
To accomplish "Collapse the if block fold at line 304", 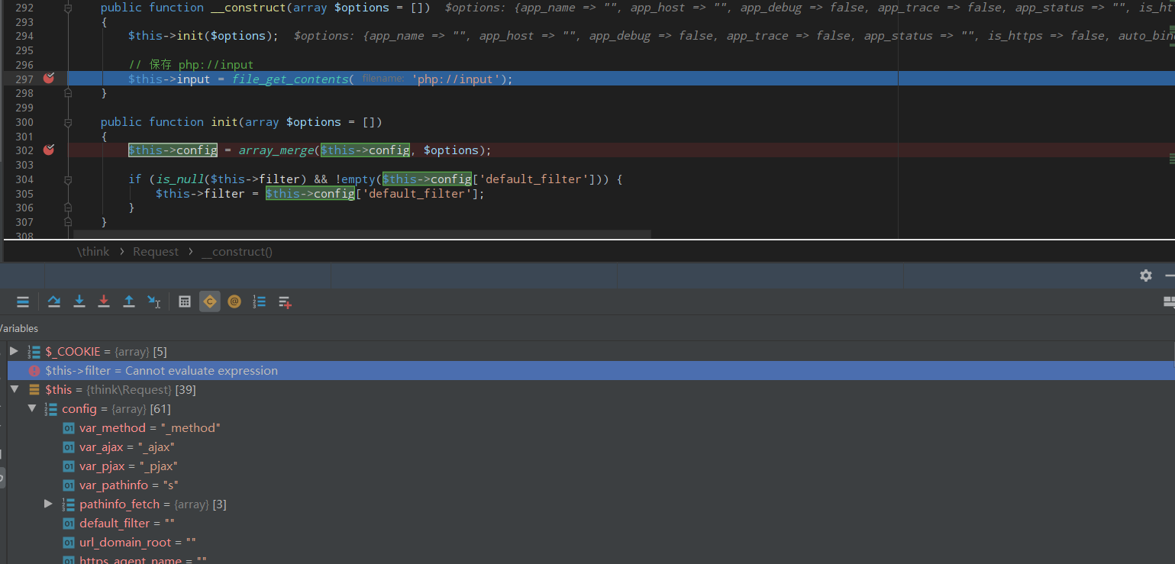I will point(68,179).
